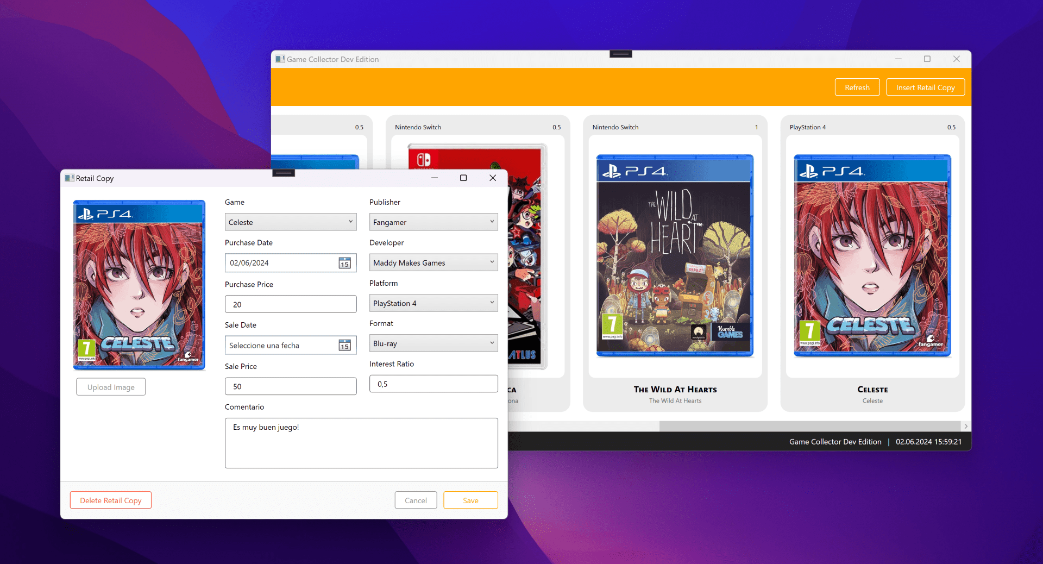The image size is (1043, 564).
Task: Open the Publisher dropdown showing Fangamer
Action: click(x=433, y=222)
